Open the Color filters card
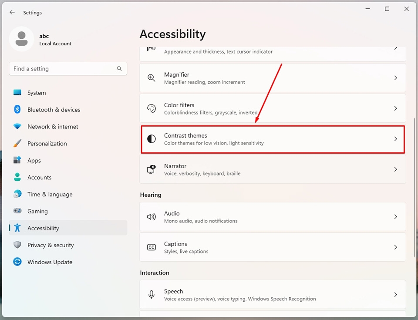The width and height of the screenshot is (418, 320). pyautogui.click(x=273, y=108)
